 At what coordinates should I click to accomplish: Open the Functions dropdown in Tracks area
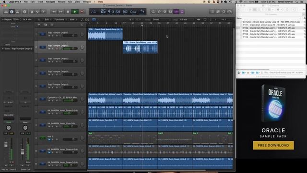(x=60, y=20)
